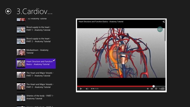Image resolution: width=190 pixels, height=107 pixels.
Task: Toggle closed captions on the video
Action: pos(152,89)
